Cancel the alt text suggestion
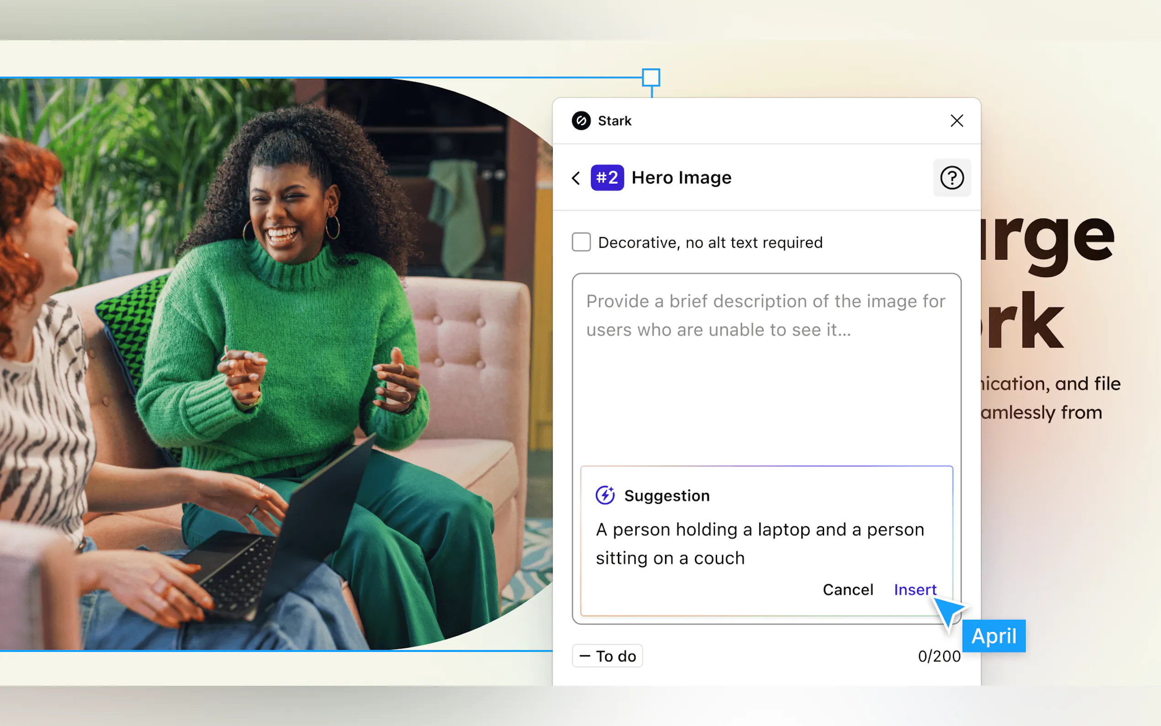Viewport: 1161px width, 726px height. [x=847, y=589]
